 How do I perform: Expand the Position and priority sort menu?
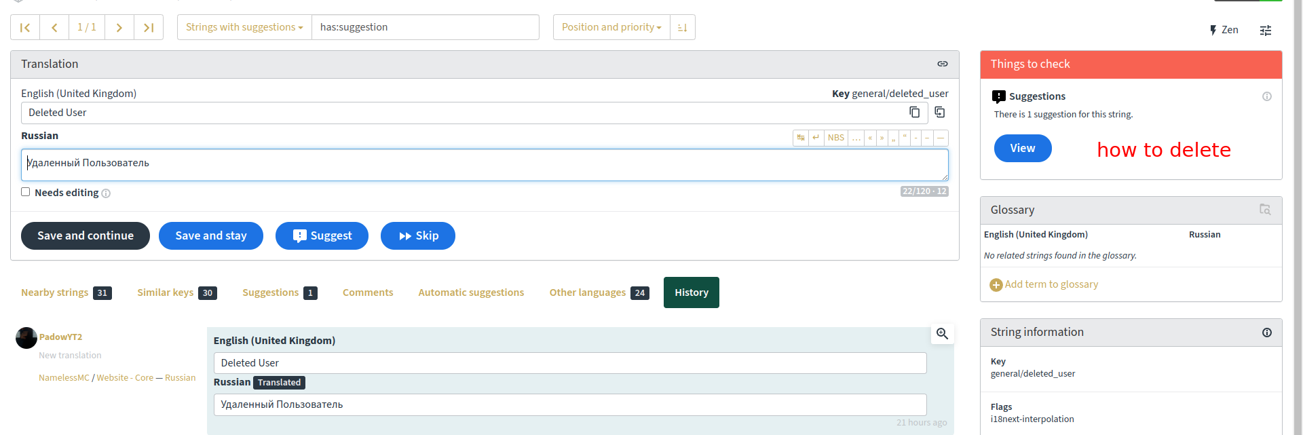pyautogui.click(x=611, y=28)
